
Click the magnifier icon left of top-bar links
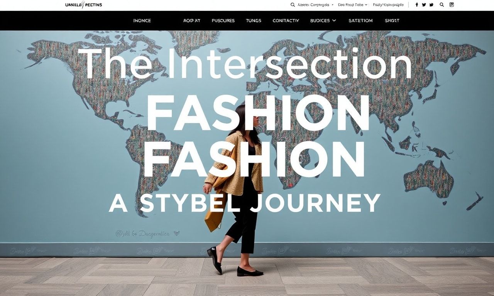coord(293,5)
